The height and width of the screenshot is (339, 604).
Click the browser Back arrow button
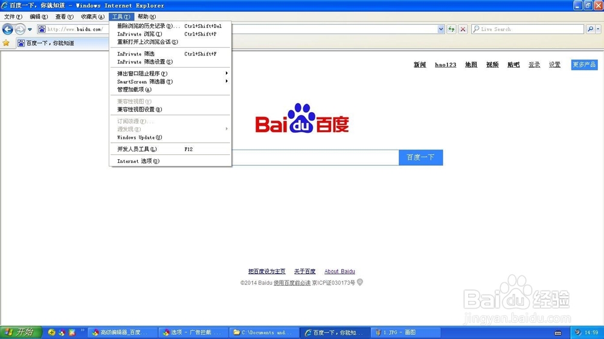tap(8, 29)
